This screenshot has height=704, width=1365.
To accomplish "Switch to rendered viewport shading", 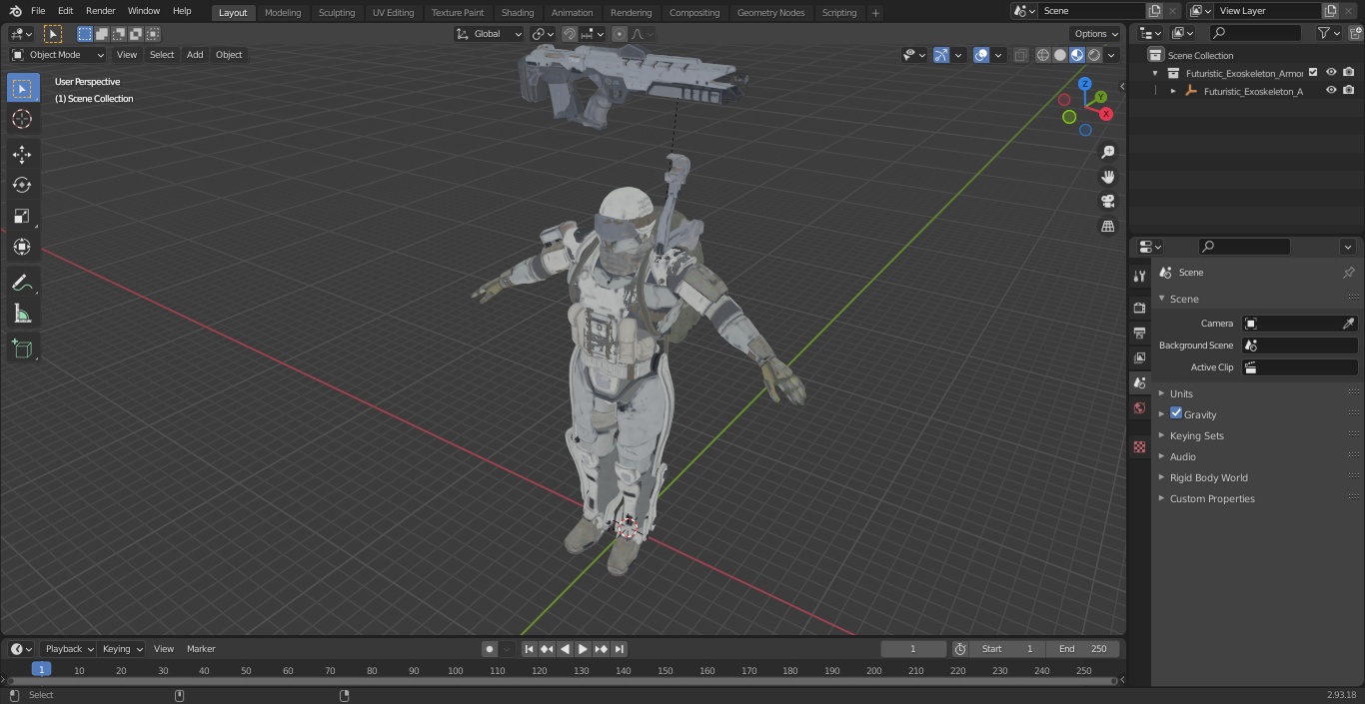I will coord(1094,55).
